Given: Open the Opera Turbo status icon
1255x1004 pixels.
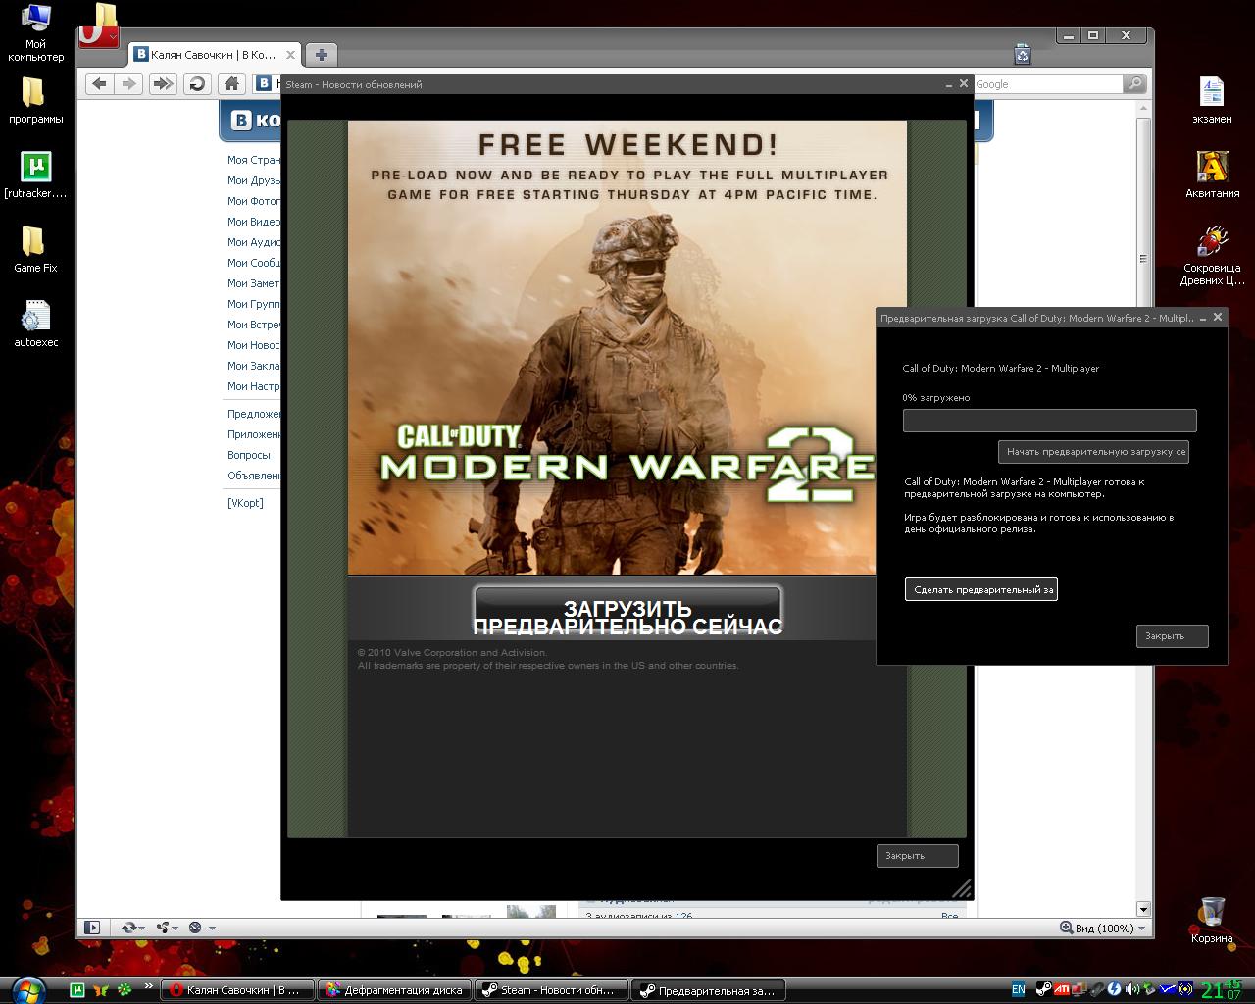Looking at the screenshot, I should tap(195, 928).
